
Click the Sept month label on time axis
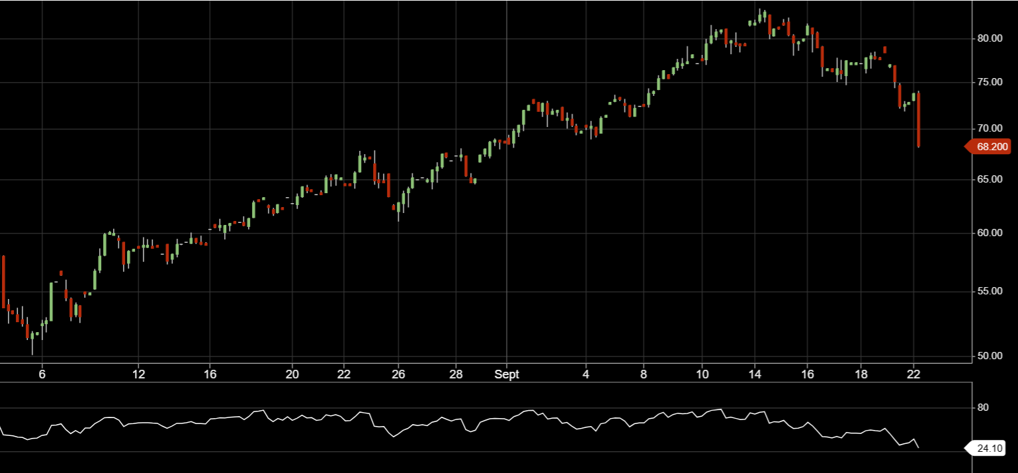(x=507, y=374)
